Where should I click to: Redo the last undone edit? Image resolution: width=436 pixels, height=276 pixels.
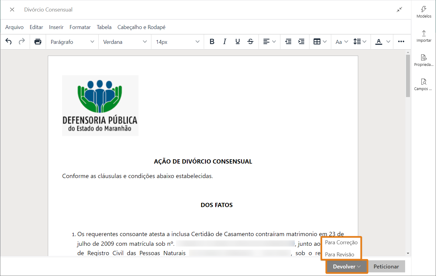22,42
